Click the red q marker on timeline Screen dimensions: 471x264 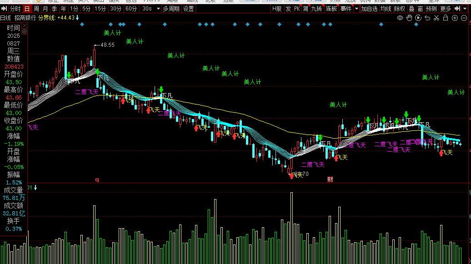(97, 179)
